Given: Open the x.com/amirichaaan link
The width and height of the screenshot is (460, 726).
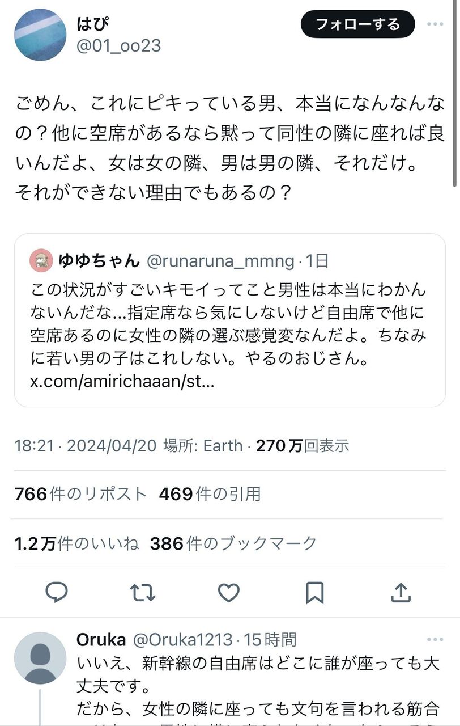Looking at the screenshot, I should click(x=122, y=382).
